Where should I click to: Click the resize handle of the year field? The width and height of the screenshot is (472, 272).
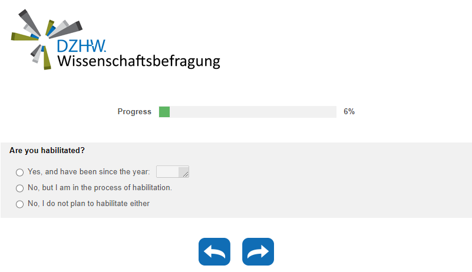tap(186, 174)
